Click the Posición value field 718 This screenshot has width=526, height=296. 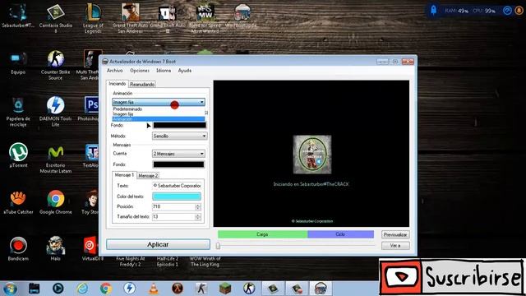pos(173,206)
